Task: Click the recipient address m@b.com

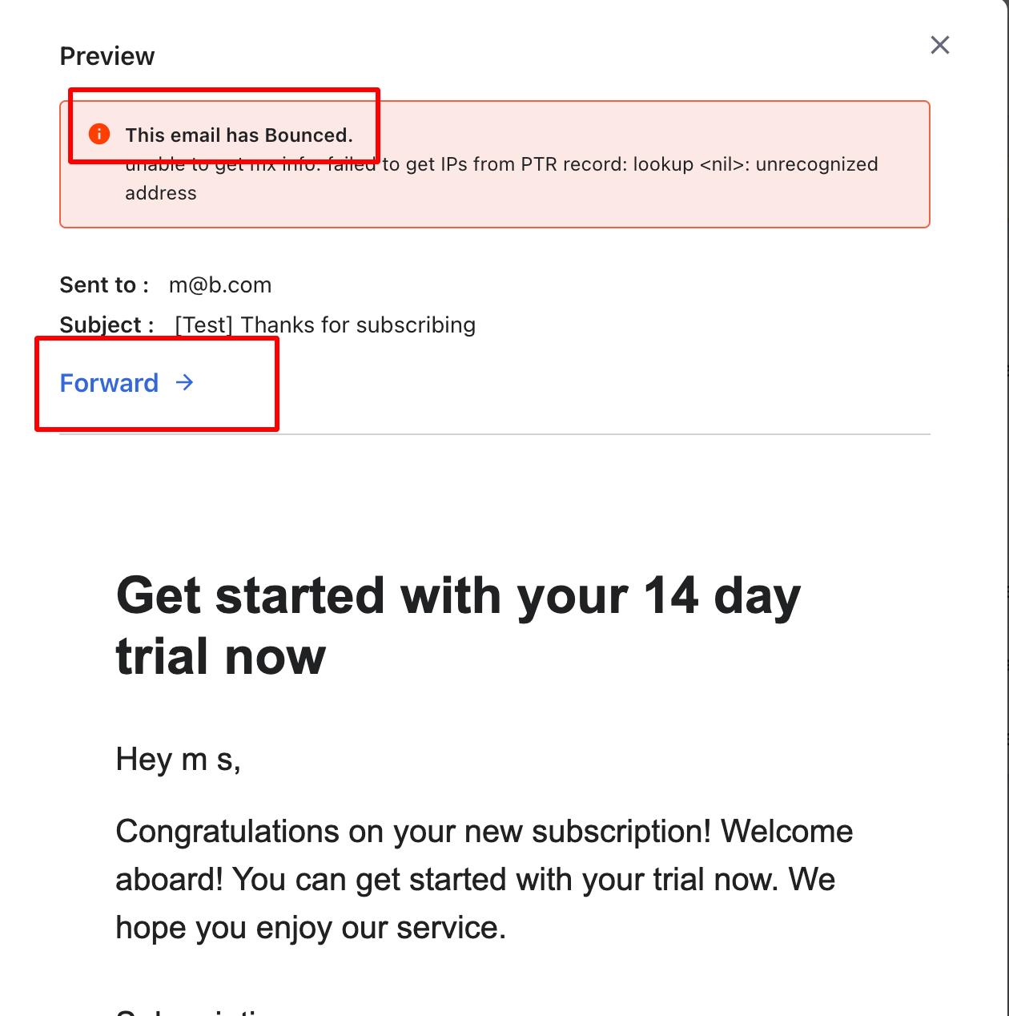Action: click(x=220, y=285)
